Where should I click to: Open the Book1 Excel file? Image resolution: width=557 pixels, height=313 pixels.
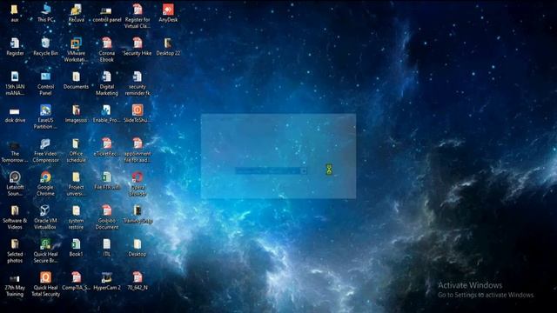pos(76,247)
